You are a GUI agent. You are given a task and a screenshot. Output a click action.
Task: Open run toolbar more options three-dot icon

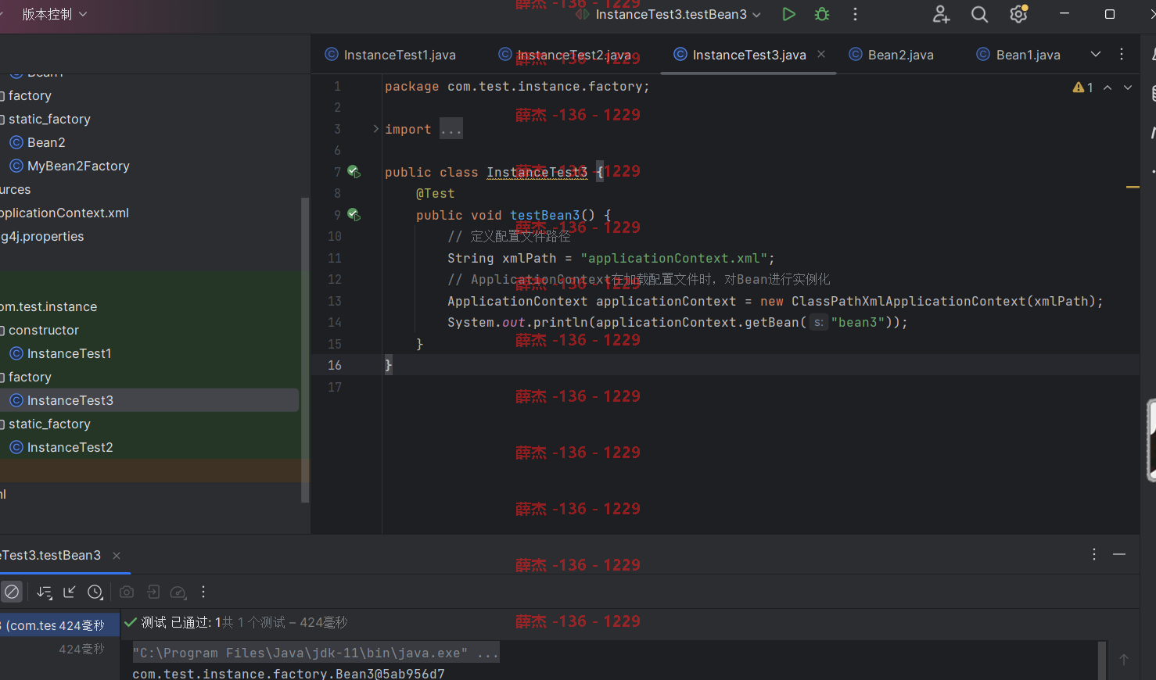pos(203,592)
